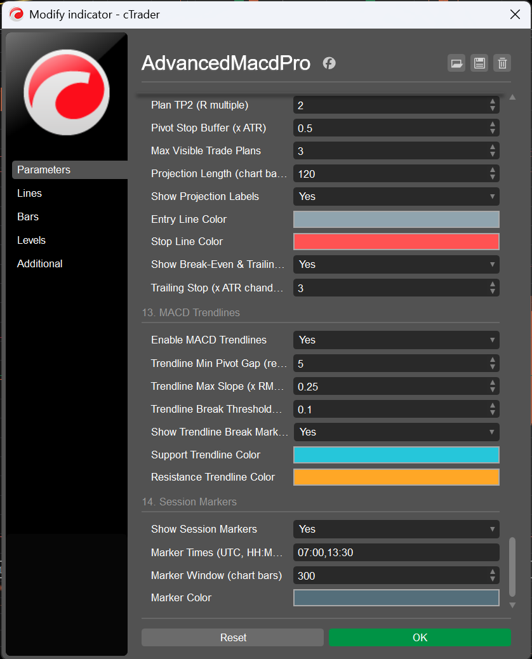Click the Marker Color swatch
Image resolution: width=532 pixels, height=659 pixels.
pos(396,597)
